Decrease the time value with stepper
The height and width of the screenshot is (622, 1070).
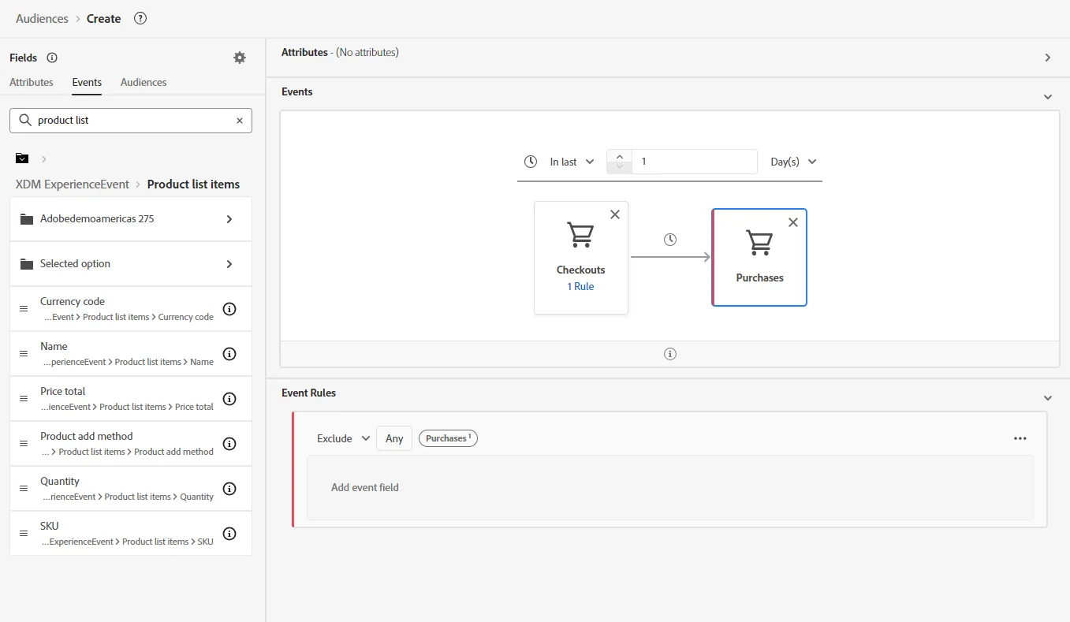pyautogui.click(x=620, y=167)
